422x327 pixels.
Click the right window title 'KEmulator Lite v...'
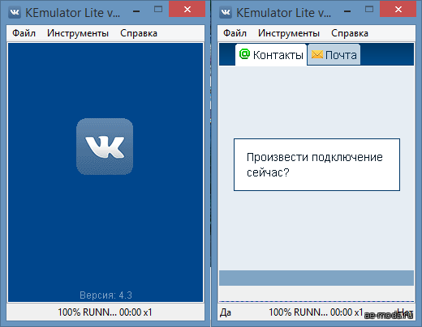pyautogui.click(x=283, y=13)
